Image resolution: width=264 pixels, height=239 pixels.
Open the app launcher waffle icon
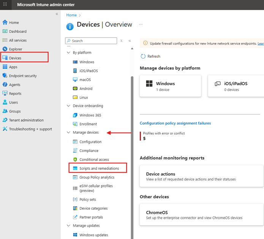[5, 5]
